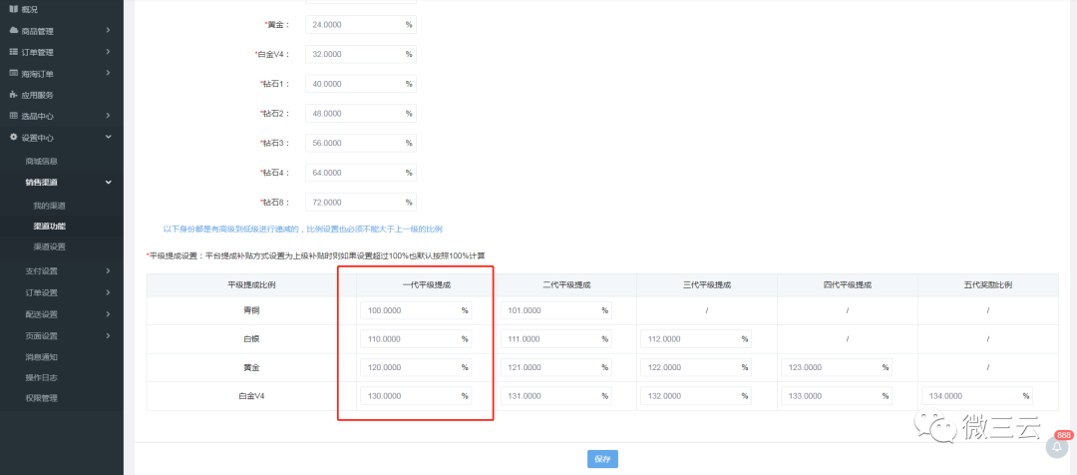Focus the 钻石1 field showing 40.0000
This screenshot has height=475, width=1077.
point(361,84)
